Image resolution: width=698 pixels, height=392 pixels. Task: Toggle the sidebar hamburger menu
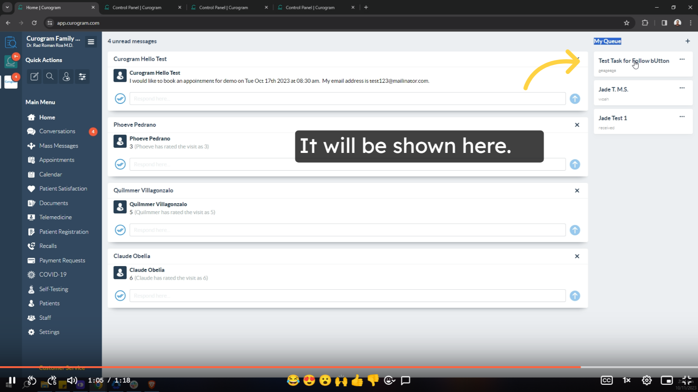[91, 41]
